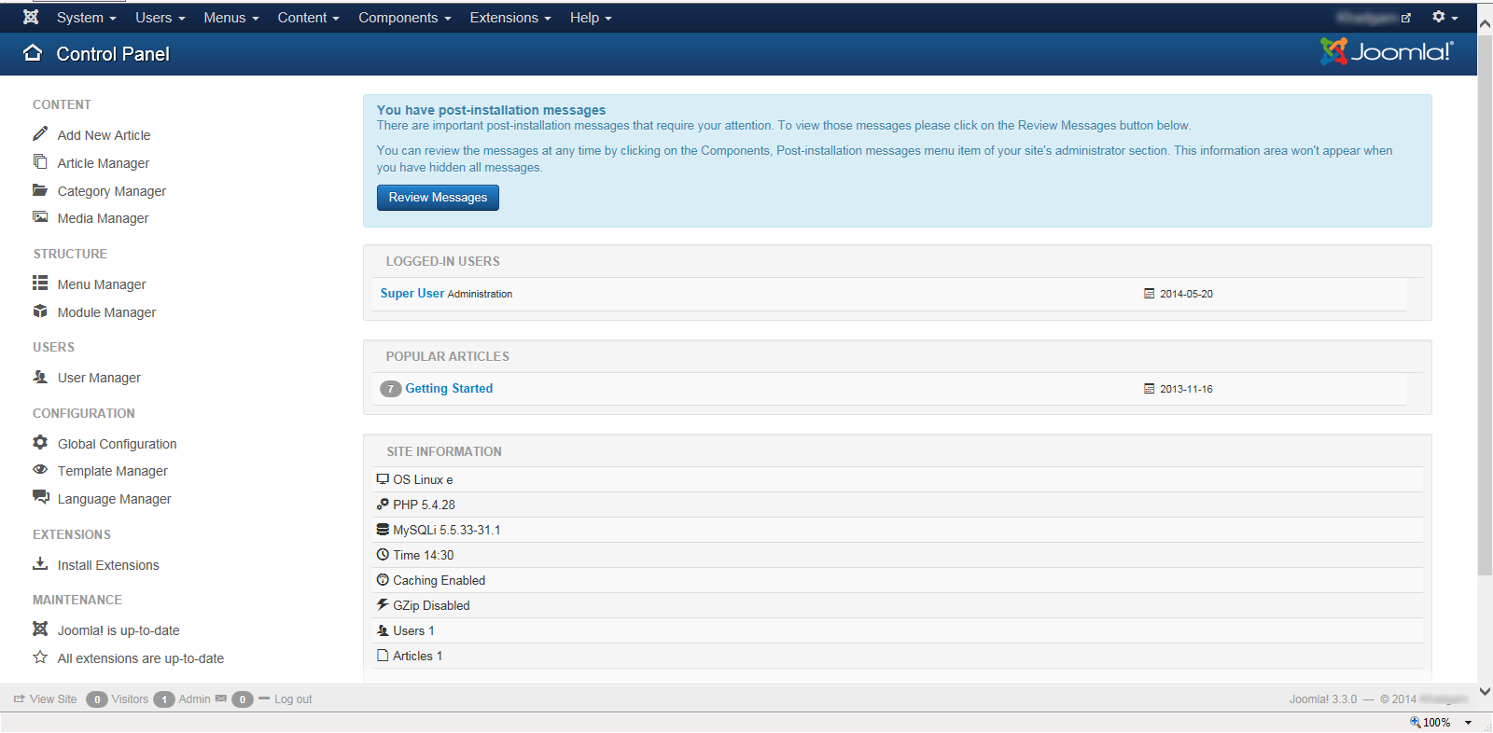
Task: Click the mail envelope icon in footer
Action: (x=220, y=698)
